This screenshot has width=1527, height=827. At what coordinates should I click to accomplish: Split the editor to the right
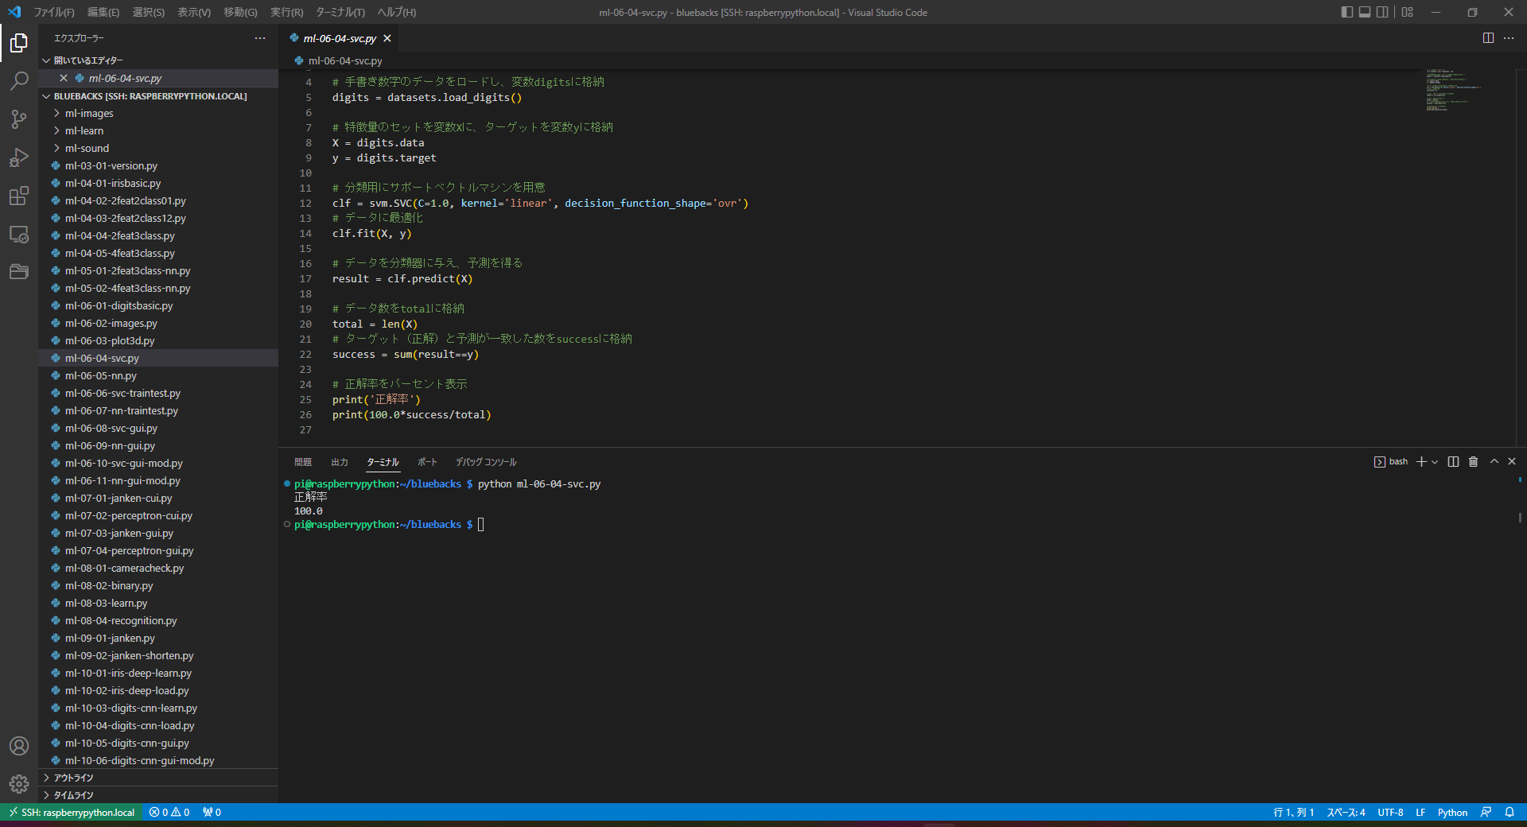coord(1488,38)
